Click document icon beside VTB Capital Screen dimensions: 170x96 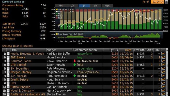click(8, 65)
